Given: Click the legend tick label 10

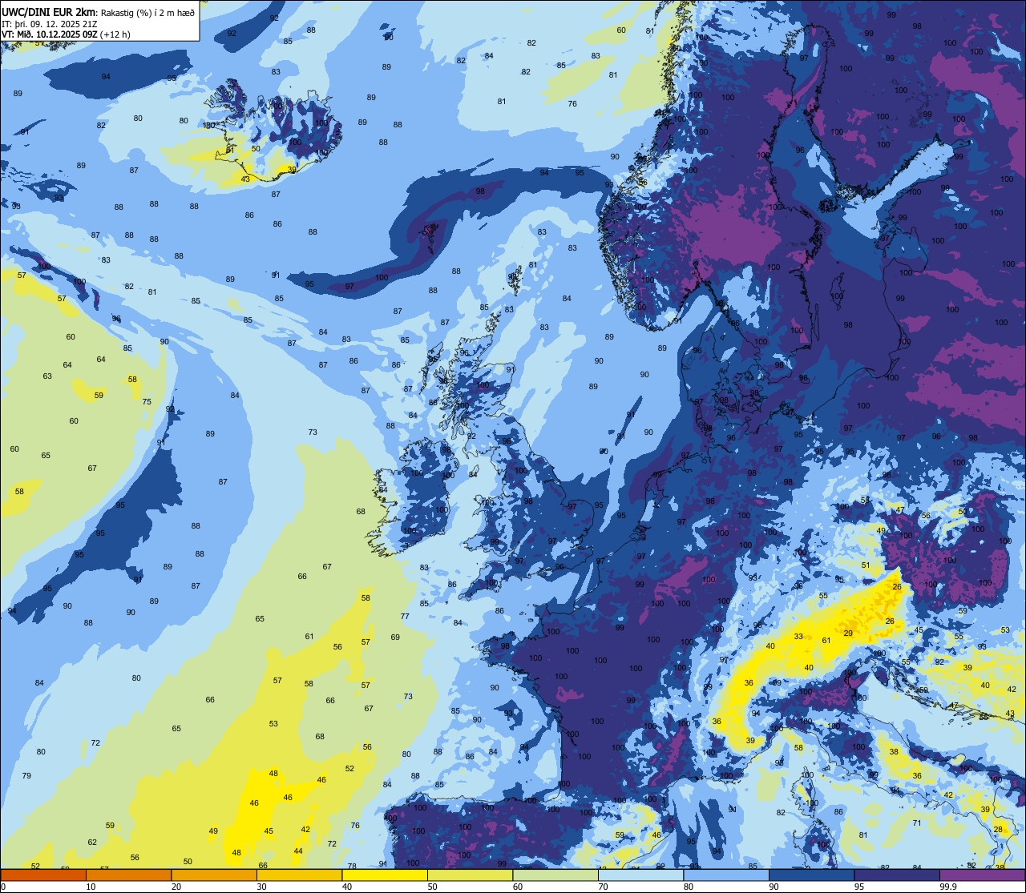Looking at the screenshot, I should (x=91, y=887).
